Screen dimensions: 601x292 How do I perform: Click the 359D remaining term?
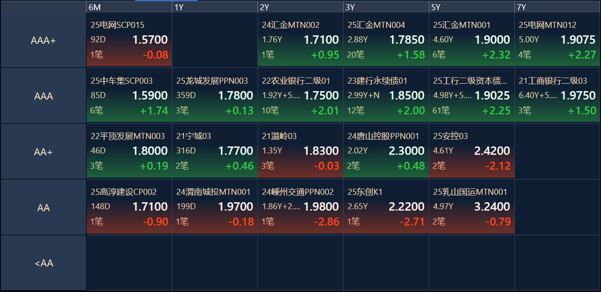click(x=186, y=95)
